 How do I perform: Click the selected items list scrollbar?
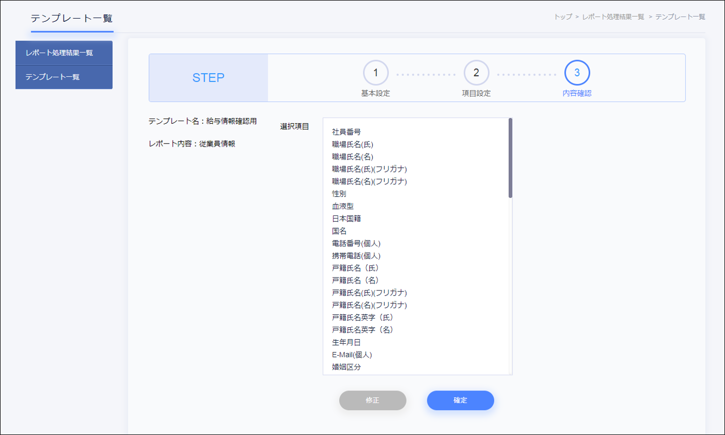coord(510,158)
